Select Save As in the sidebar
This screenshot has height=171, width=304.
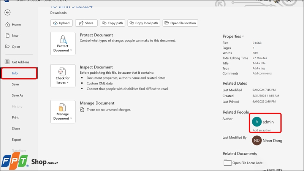pyautogui.click(x=17, y=95)
